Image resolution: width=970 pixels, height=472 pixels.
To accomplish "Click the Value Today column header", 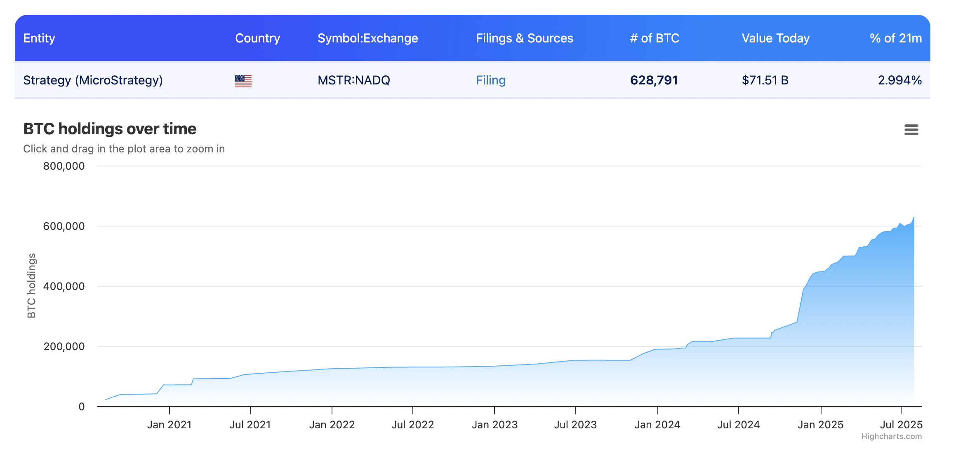I will tap(776, 38).
